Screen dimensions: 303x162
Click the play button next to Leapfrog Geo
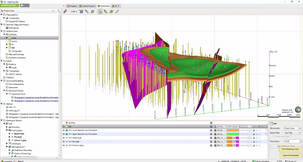[25, 5]
